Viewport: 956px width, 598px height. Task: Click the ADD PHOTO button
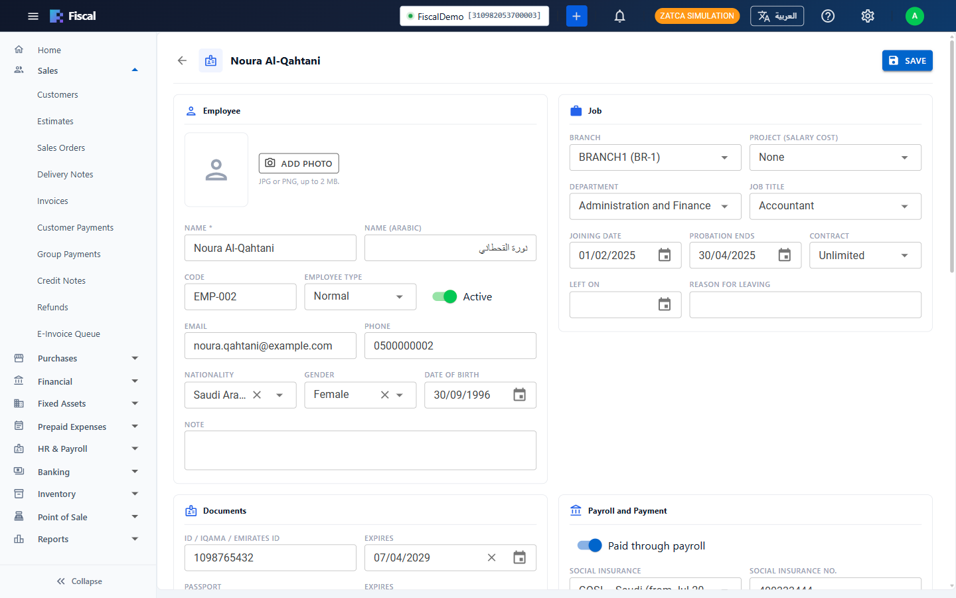coord(299,163)
